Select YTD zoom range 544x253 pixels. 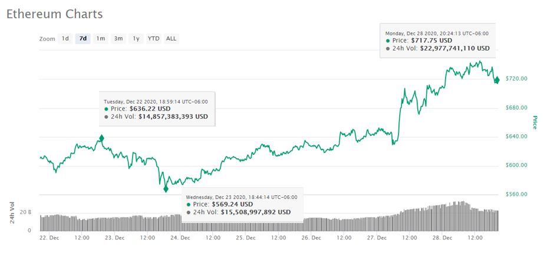pos(153,39)
